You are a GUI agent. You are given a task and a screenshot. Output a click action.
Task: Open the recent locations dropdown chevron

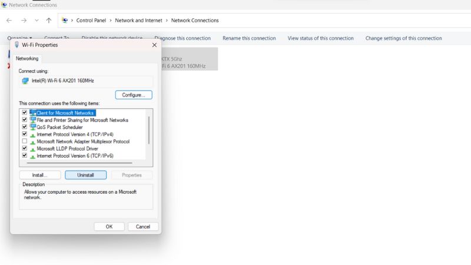[x=37, y=20]
